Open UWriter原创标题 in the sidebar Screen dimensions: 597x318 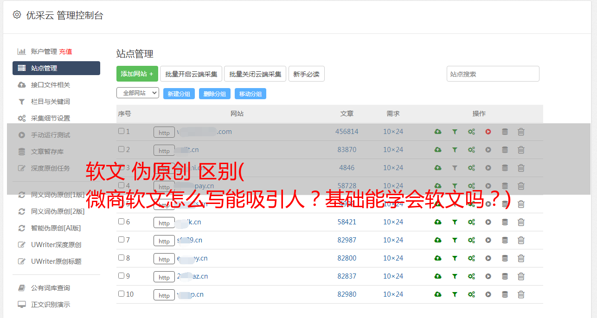pyautogui.click(x=56, y=261)
